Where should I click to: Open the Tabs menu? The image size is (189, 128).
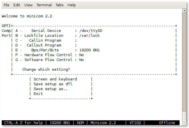pos(59,5)
